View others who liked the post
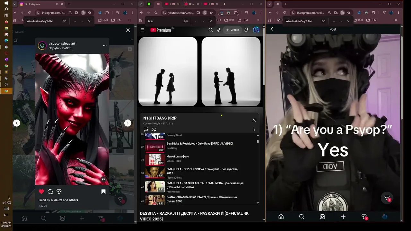 [x=74, y=200]
